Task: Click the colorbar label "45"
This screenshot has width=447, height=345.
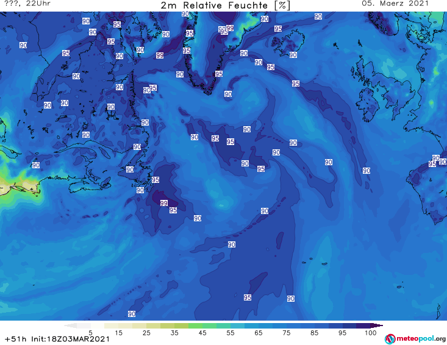Action: pyautogui.click(x=202, y=333)
